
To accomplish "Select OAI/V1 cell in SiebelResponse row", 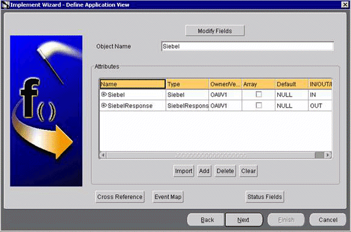I will pos(225,106).
